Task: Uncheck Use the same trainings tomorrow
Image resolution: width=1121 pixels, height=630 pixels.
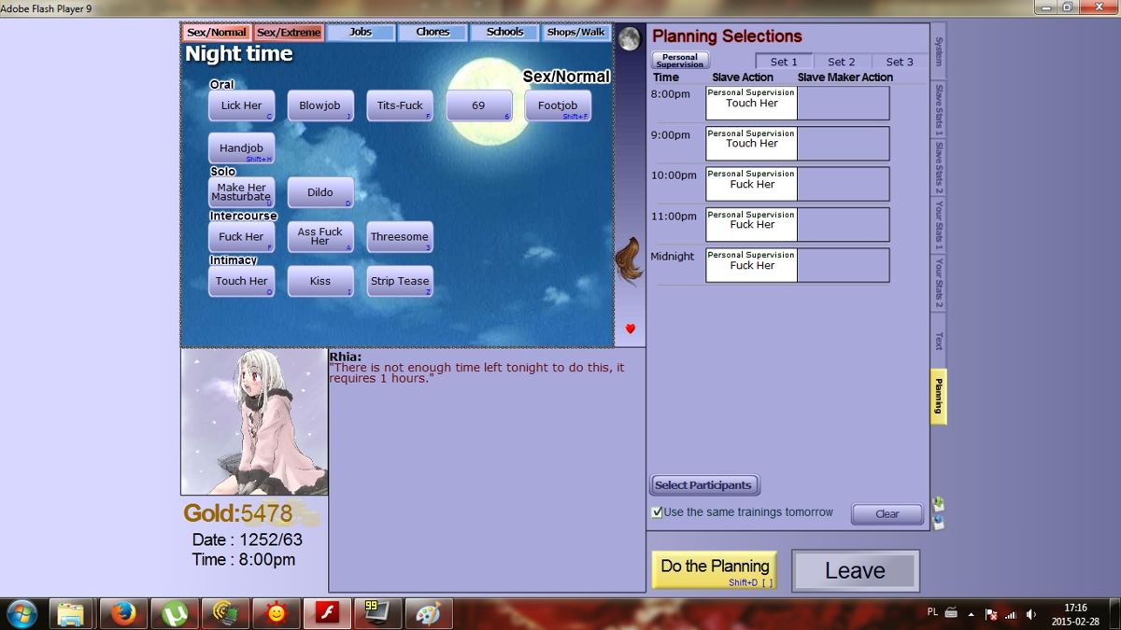Action: point(658,511)
